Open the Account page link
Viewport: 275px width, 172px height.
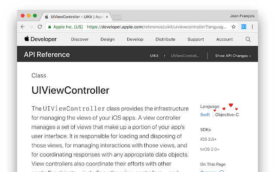coord(224,39)
